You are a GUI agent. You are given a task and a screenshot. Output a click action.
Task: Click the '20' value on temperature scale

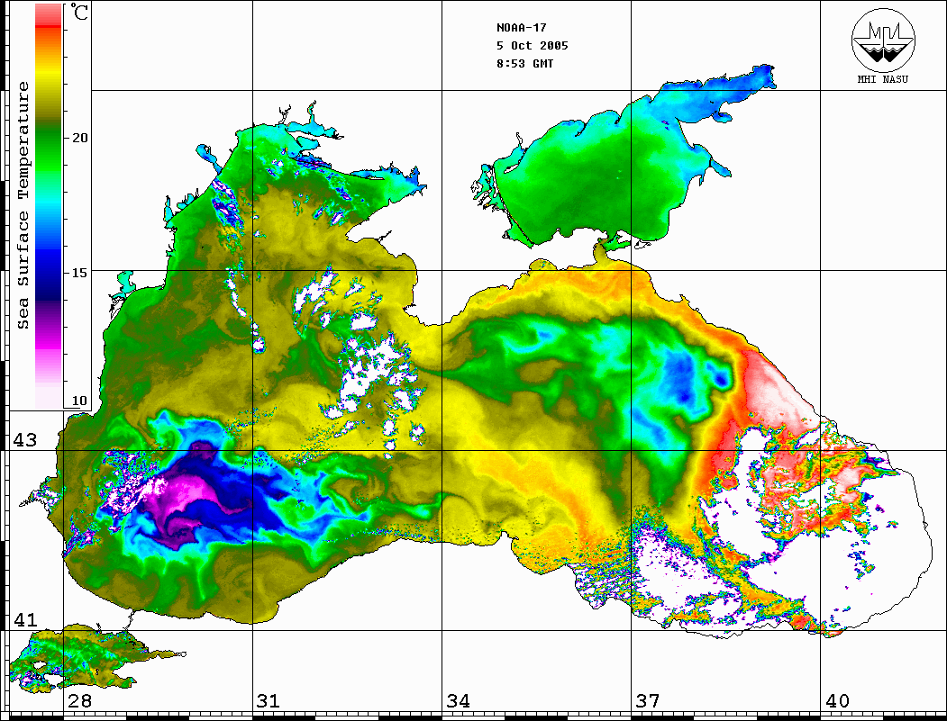pyautogui.click(x=79, y=138)
